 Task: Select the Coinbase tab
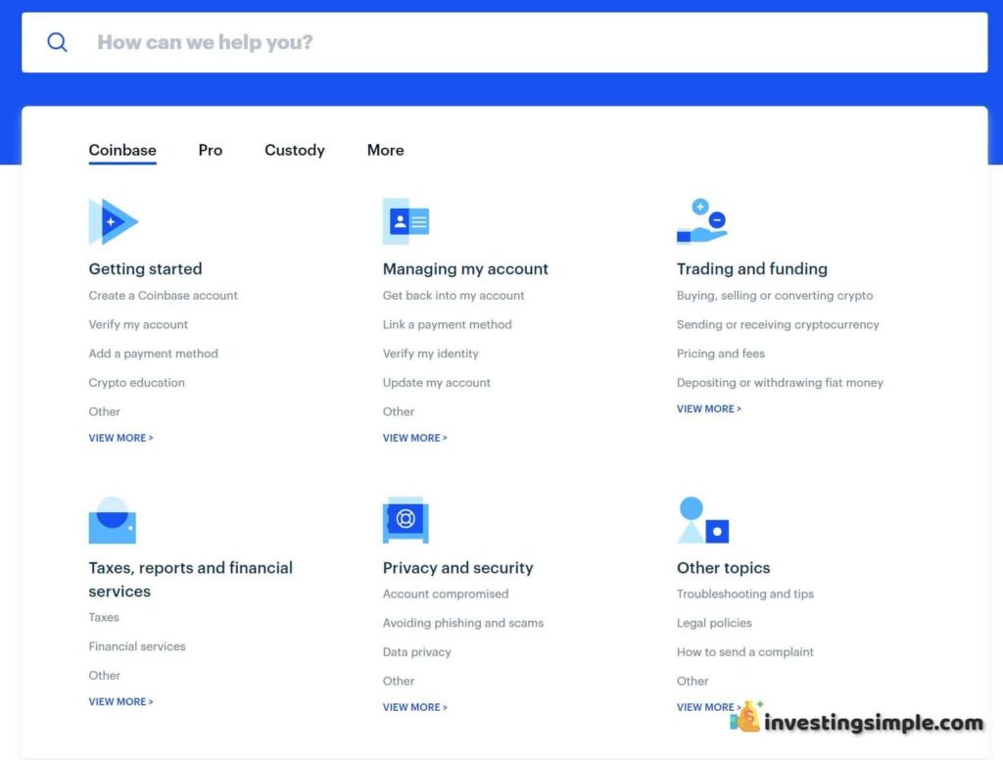coord(122,151)
